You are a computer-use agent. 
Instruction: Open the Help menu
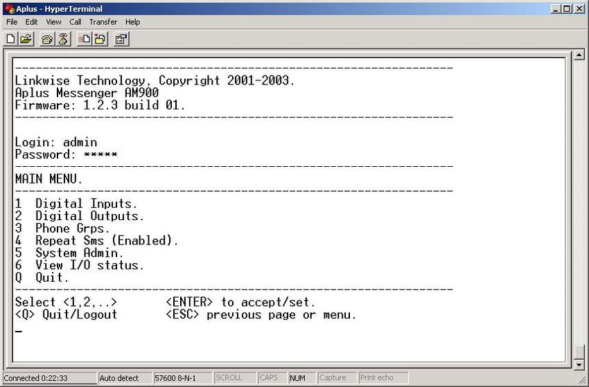(132, 22)
